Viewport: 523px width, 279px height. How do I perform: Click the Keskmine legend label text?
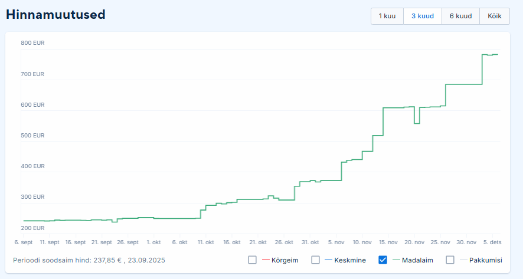pyautogui.click(x=350, y=260)
